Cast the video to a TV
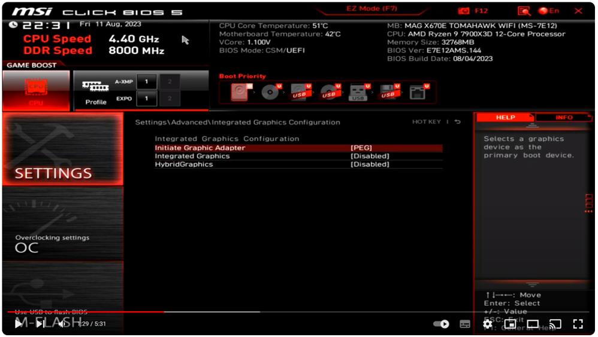This screenshot has width=598, height=337. [x=555, y=324]
